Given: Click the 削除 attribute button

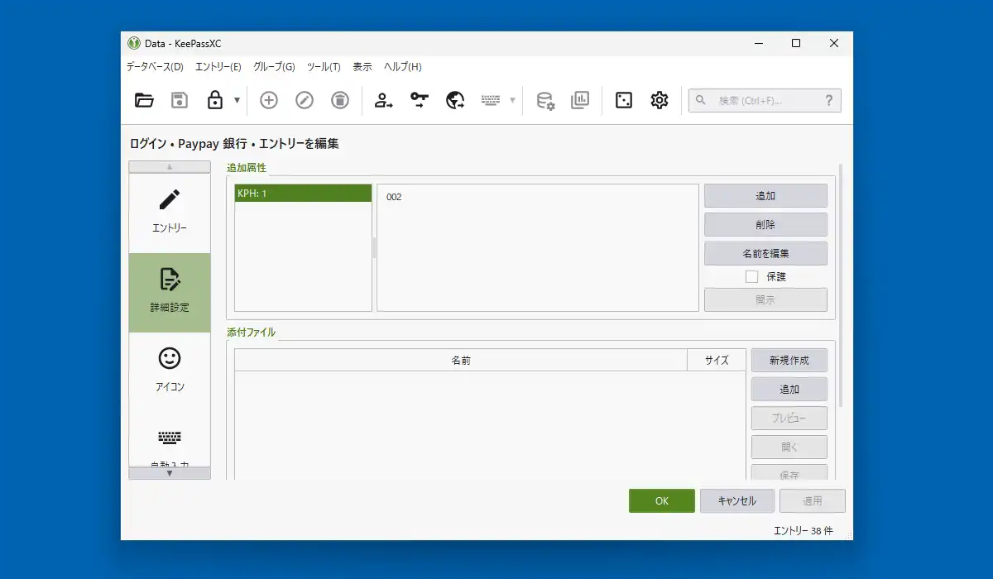Looking at the screenshot, I should coord(765,224).
